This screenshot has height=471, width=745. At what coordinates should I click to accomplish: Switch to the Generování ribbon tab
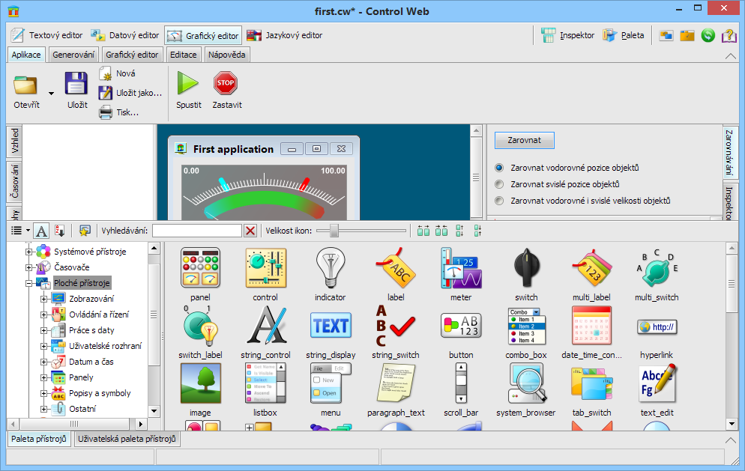tap(73, 55)
